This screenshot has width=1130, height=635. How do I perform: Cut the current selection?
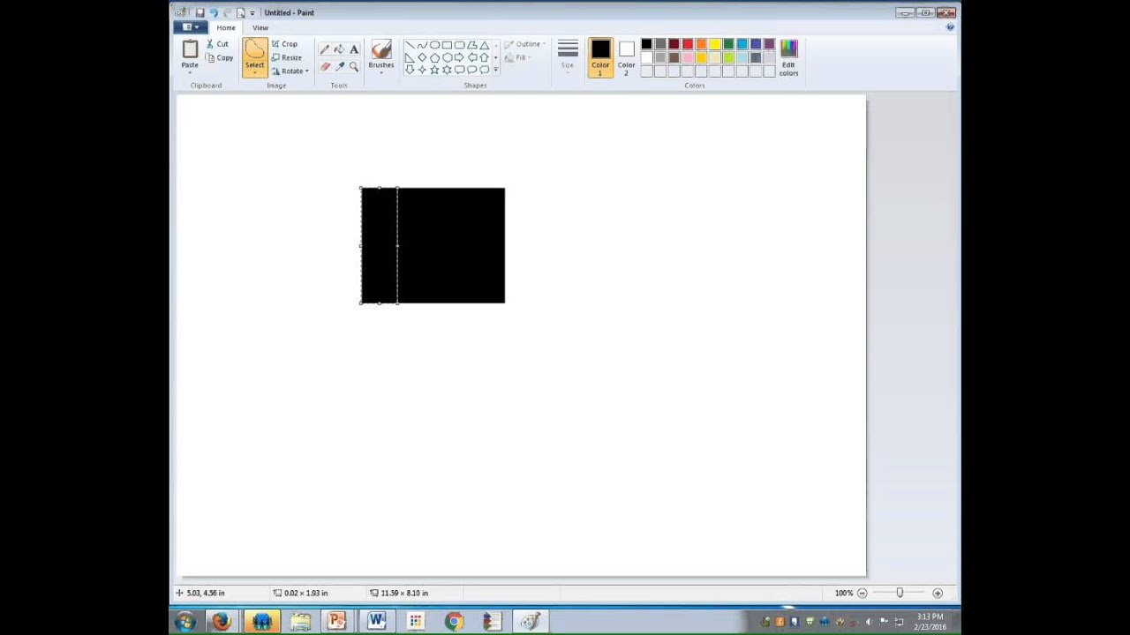point(217,44)
